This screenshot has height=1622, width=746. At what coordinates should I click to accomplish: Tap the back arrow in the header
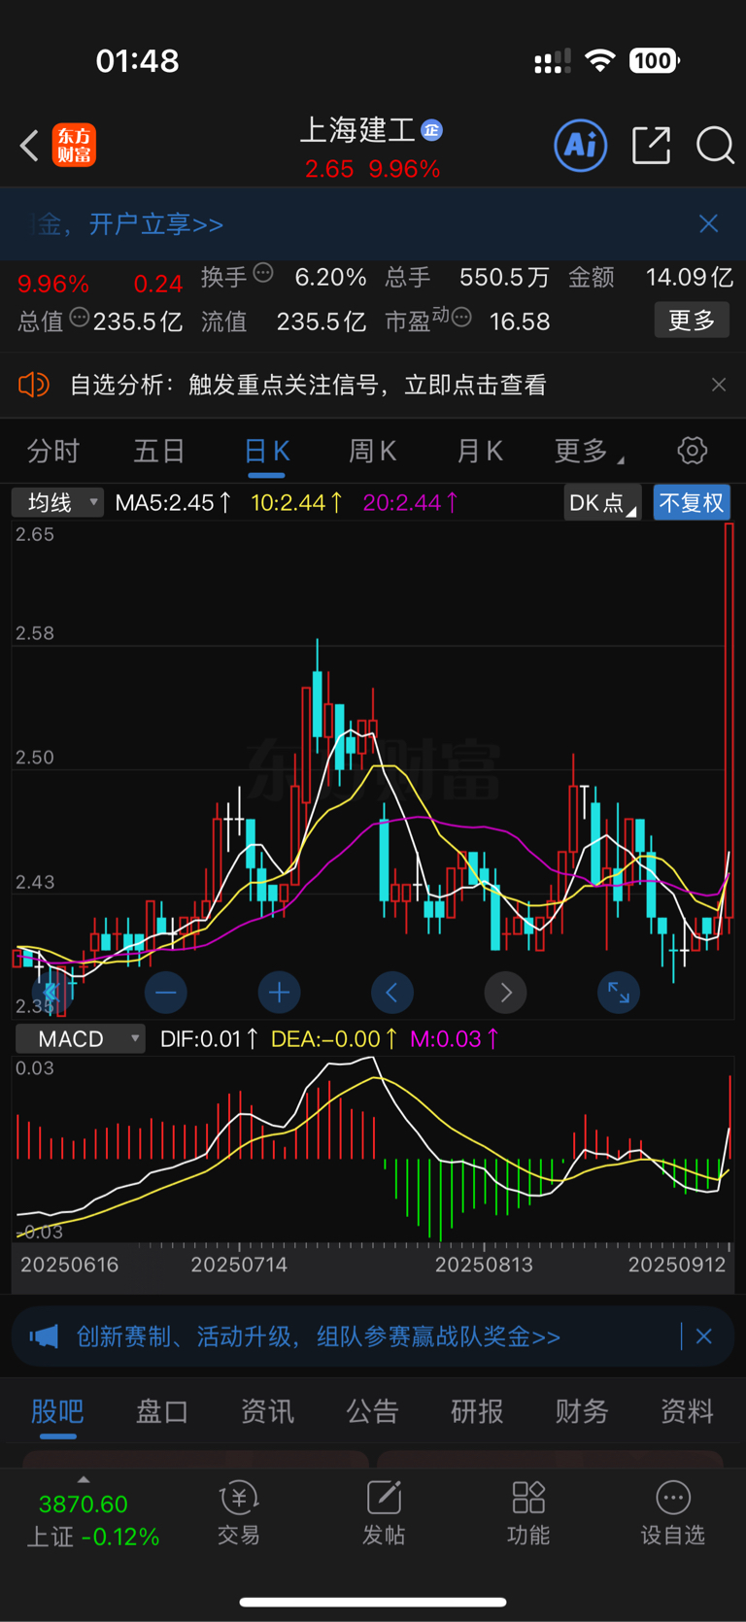[x=29, y=146]
